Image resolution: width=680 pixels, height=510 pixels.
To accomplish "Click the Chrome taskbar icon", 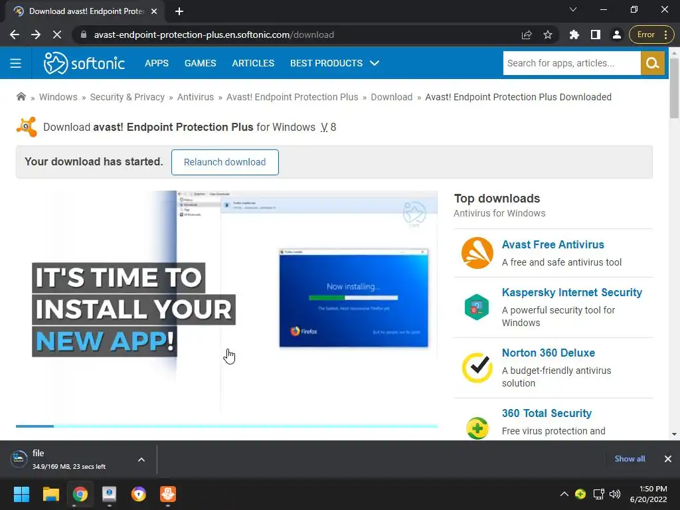I will 80,494.
